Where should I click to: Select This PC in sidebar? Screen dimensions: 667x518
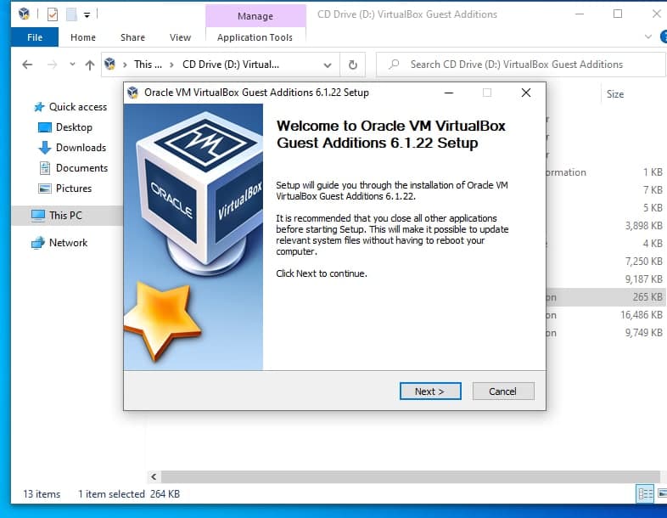(x=67, y=216)
